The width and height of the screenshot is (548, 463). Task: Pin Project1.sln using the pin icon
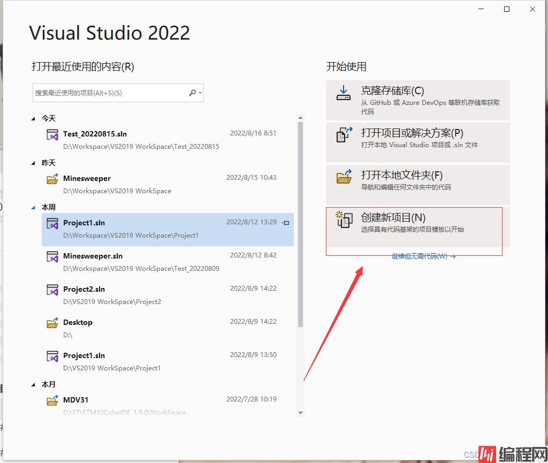(286, 223)
